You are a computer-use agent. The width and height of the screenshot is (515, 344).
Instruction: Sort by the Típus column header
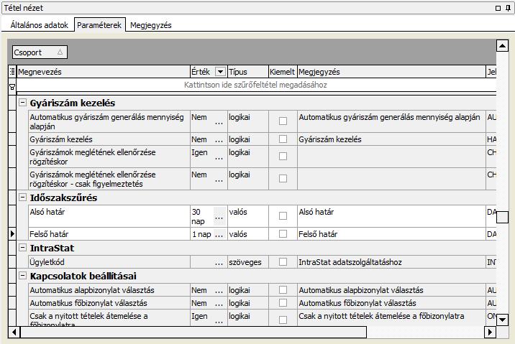point(248,72)
